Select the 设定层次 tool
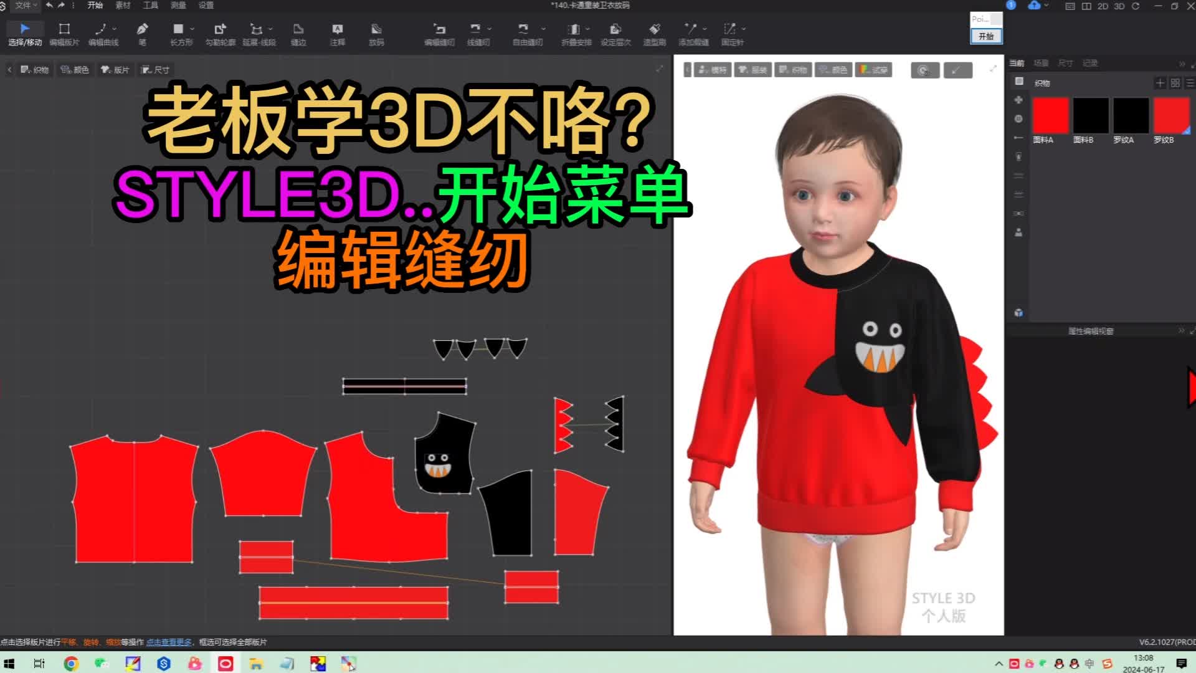The height and width of the screenshot is (673, 1196). click(x=615, y=34)
